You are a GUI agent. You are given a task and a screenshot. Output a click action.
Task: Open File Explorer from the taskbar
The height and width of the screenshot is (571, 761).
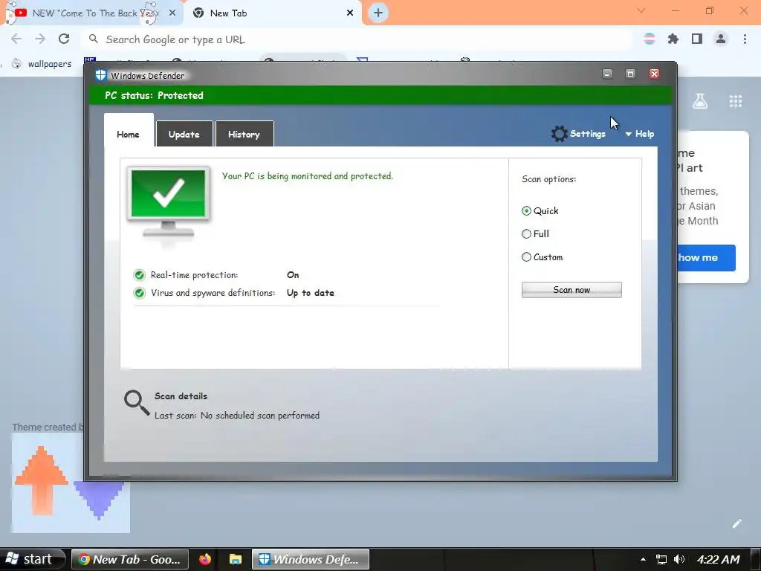(236, 559)
